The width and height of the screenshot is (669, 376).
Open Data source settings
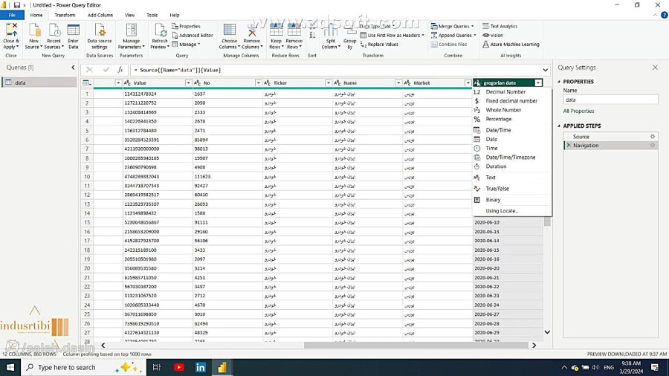click(x=100, y=36)
